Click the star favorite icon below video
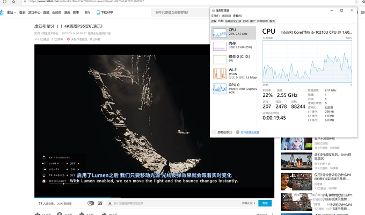The image size is (365, 215). coord(82,214)
